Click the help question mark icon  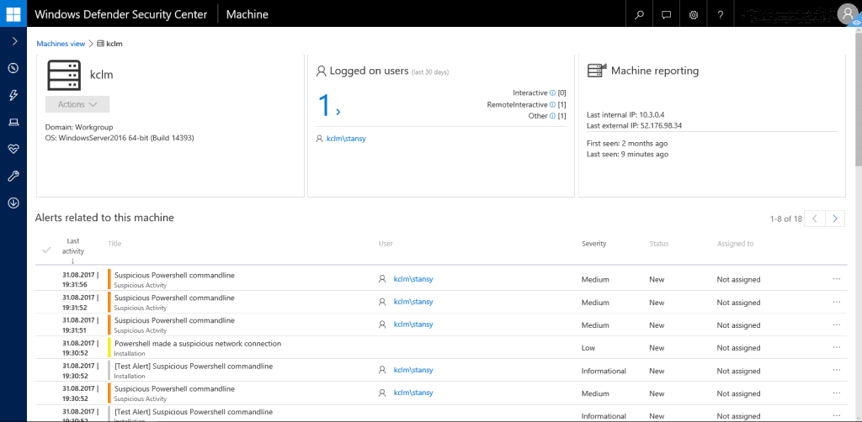pyautogui.click(x=721, y=14)
